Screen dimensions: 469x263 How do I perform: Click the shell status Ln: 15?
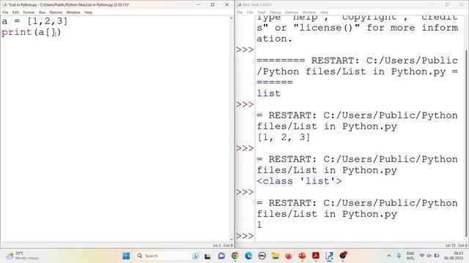(x=451, y=245)
